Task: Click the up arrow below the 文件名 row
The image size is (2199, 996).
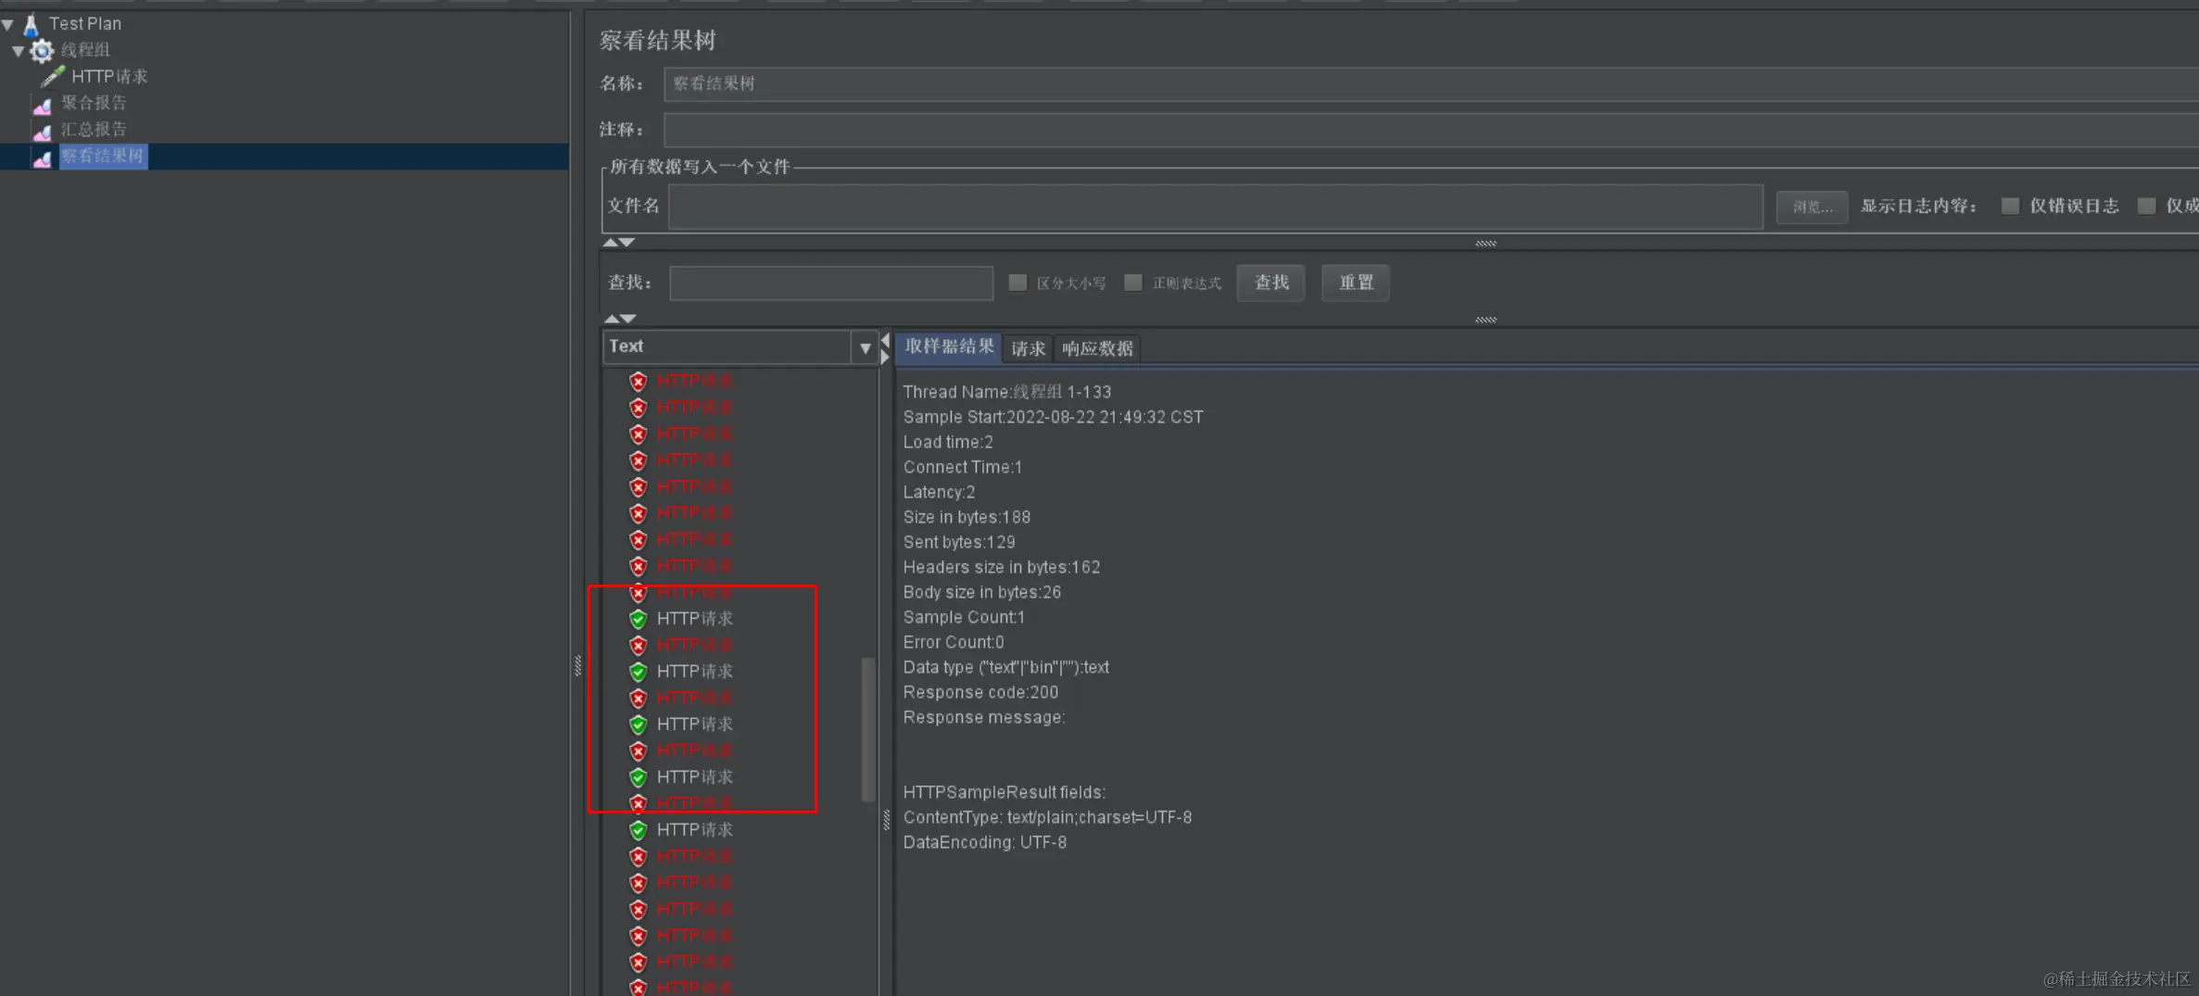Action: pyautogui.click(x=611, y=243)
